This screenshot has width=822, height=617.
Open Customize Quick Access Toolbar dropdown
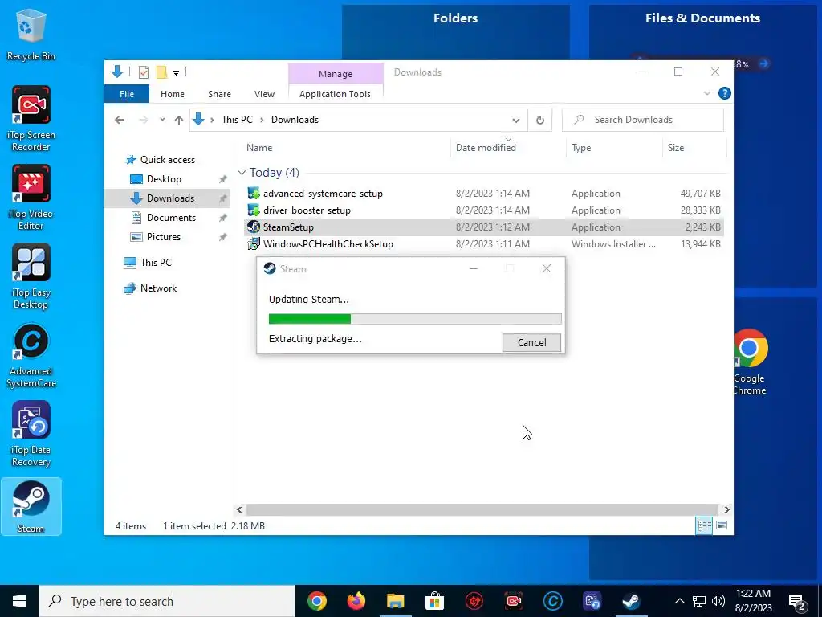176,73
